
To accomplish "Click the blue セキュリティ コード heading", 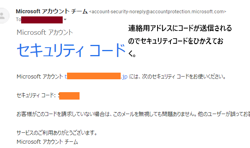I will (x=71, y=50).
